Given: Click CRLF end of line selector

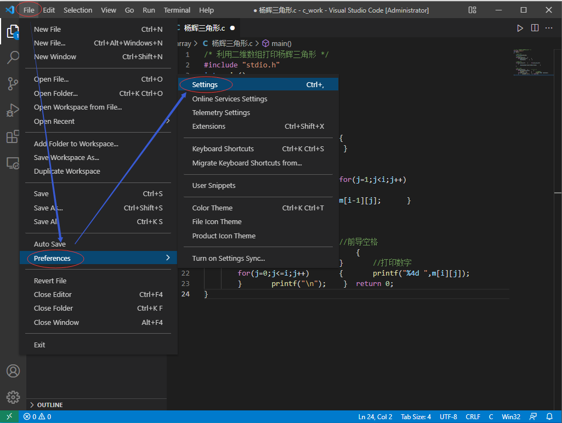Looking at the screenshot, I should [473, 416].
